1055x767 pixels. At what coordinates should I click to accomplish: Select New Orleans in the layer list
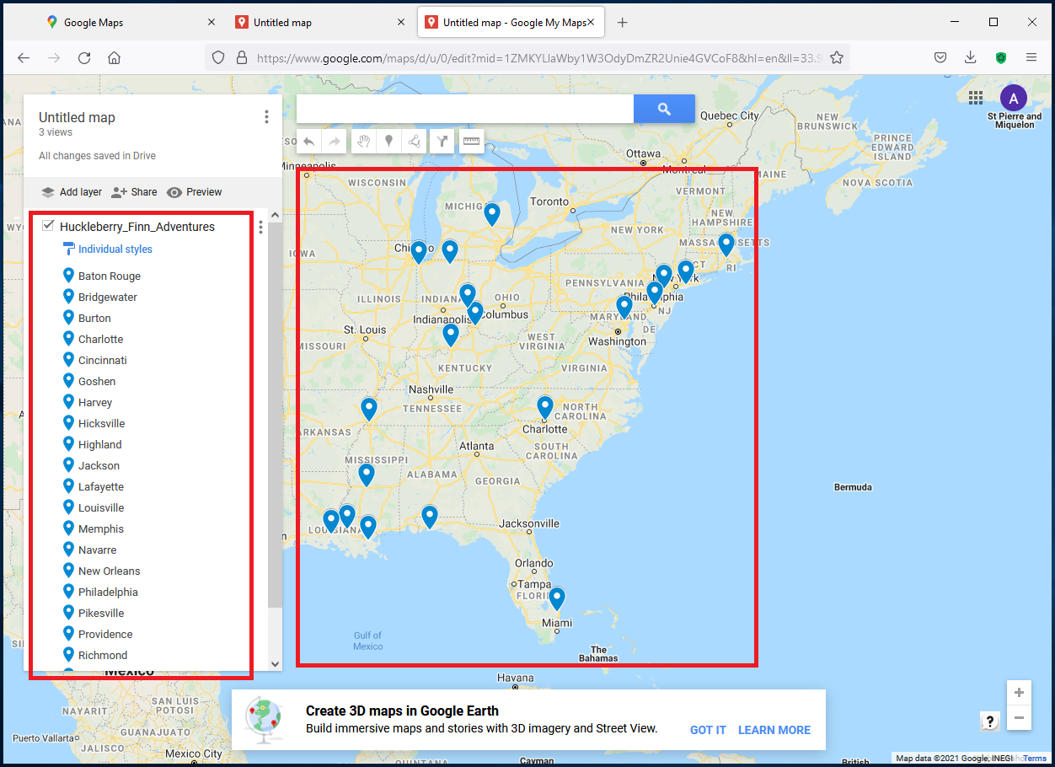pos(110,571)
